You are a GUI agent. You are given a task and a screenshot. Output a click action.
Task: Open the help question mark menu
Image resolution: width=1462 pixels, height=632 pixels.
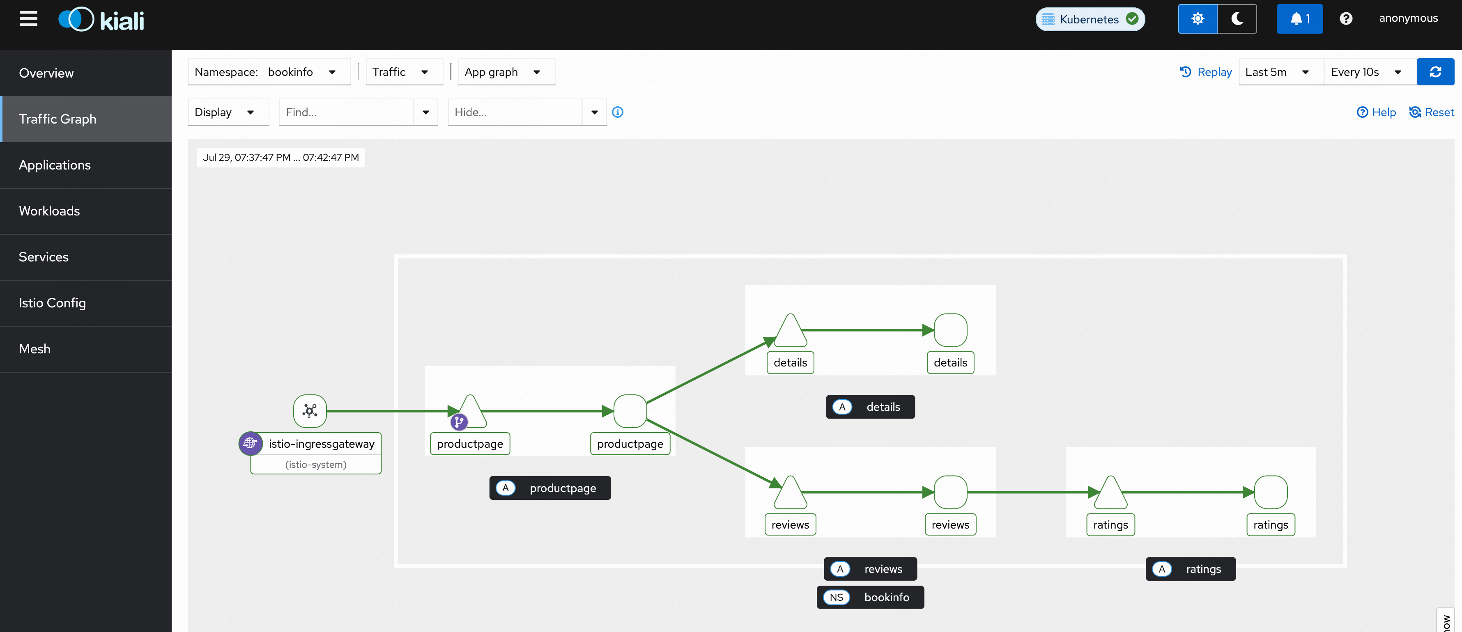pos(1346,19)
